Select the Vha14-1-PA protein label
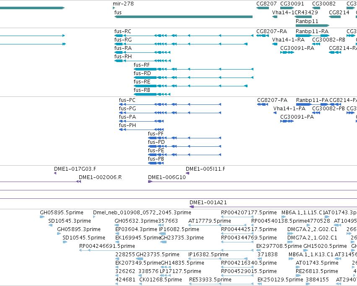This screenshot has width=357, height=286. [x=289, y=109]
